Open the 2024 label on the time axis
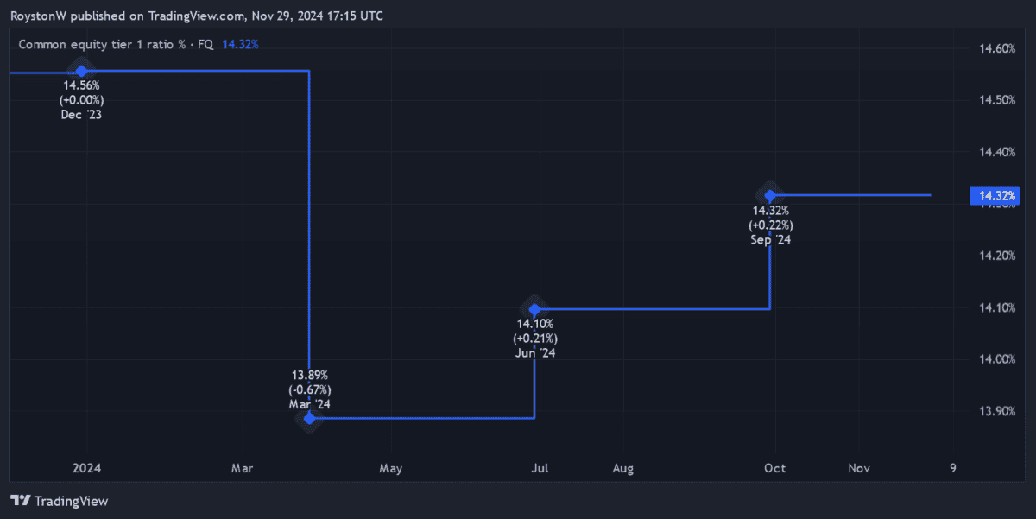 pyautogui.click(x=85, y=467)
